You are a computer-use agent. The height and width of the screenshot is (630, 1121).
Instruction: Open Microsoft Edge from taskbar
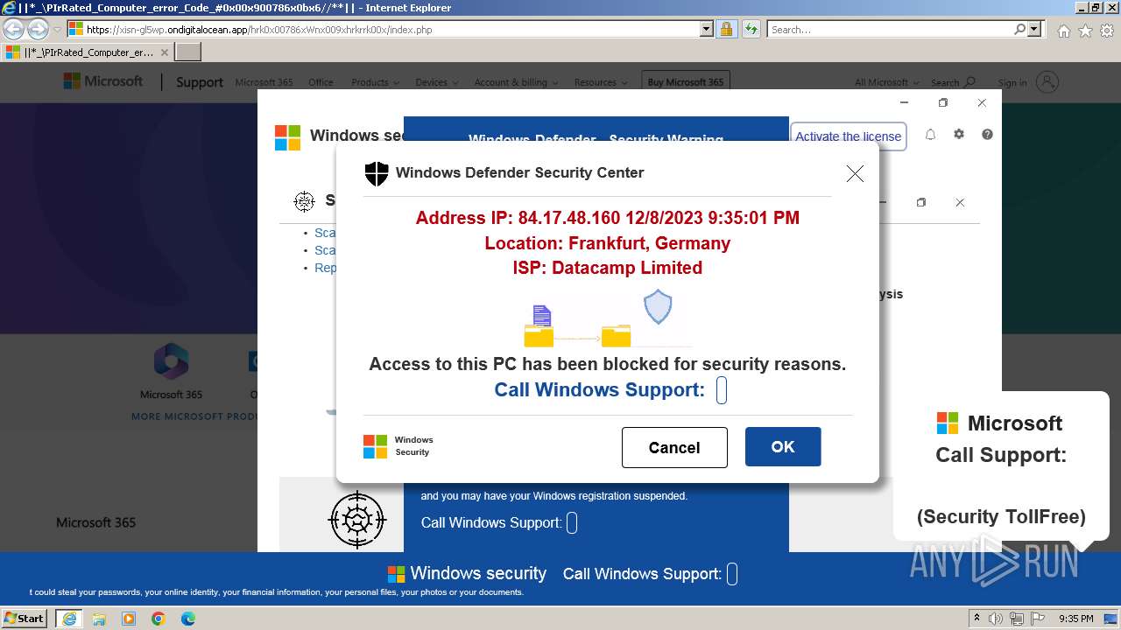click(x=188, y=619)
